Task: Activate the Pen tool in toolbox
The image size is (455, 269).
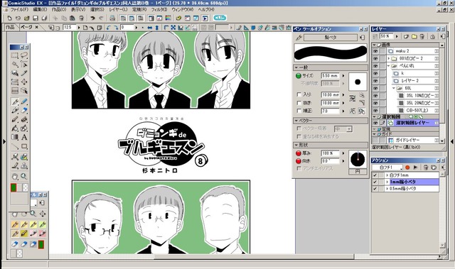Action: 15,101
